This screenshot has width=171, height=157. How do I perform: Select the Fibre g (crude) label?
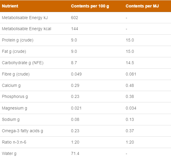(16, 74)
